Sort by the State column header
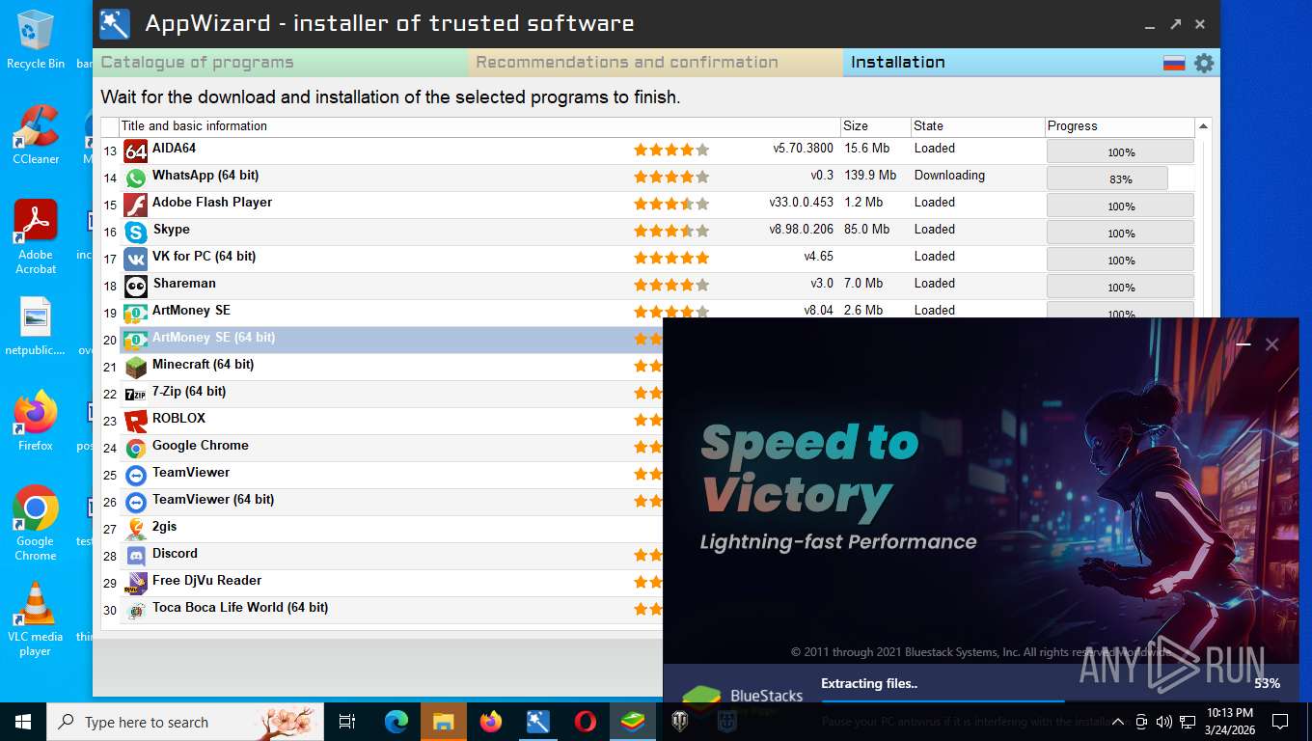The height and width of the screenshot is (741, 1312). (x=977, y=126)
